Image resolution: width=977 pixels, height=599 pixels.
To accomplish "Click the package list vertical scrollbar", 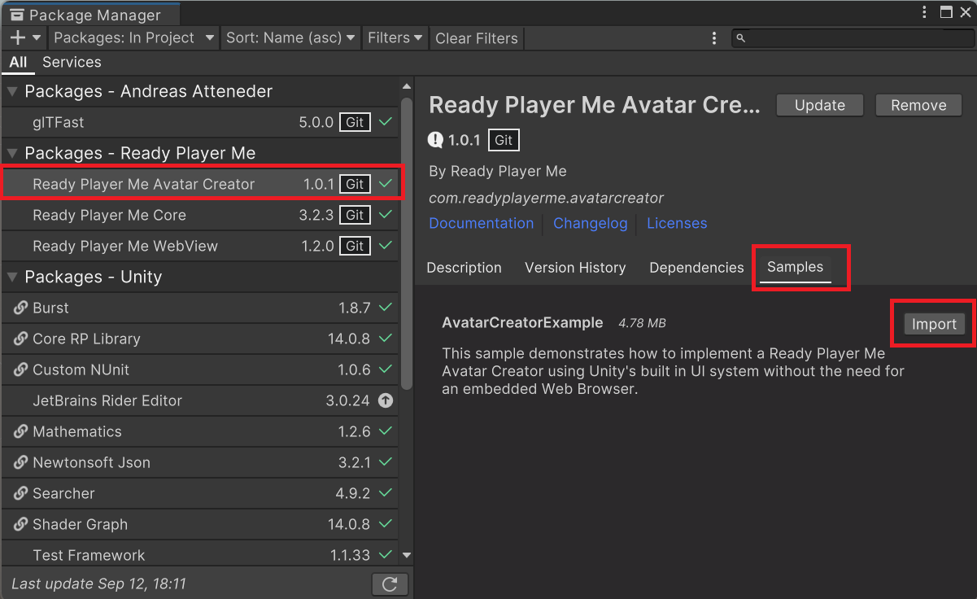I will pyautogui.click(x=407, y=244).
